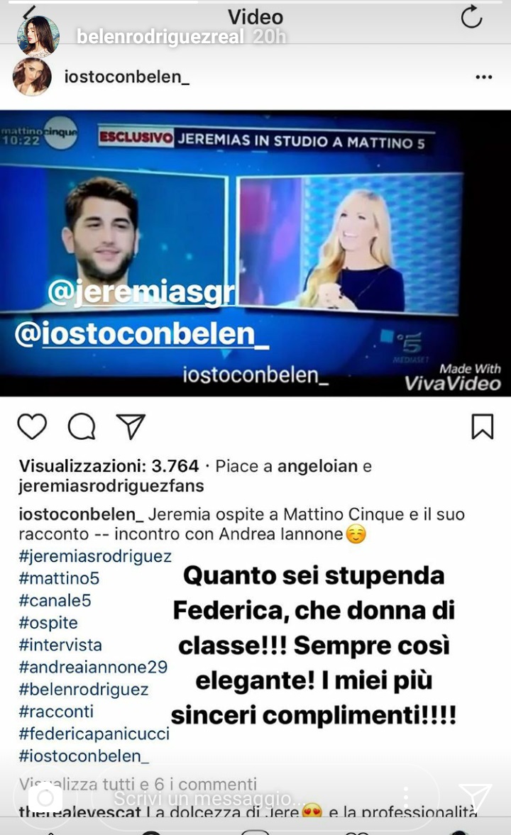This screenshot has width=511, height=835.
Task: Open hashtag #federicapanicucci
Action: 94,734
